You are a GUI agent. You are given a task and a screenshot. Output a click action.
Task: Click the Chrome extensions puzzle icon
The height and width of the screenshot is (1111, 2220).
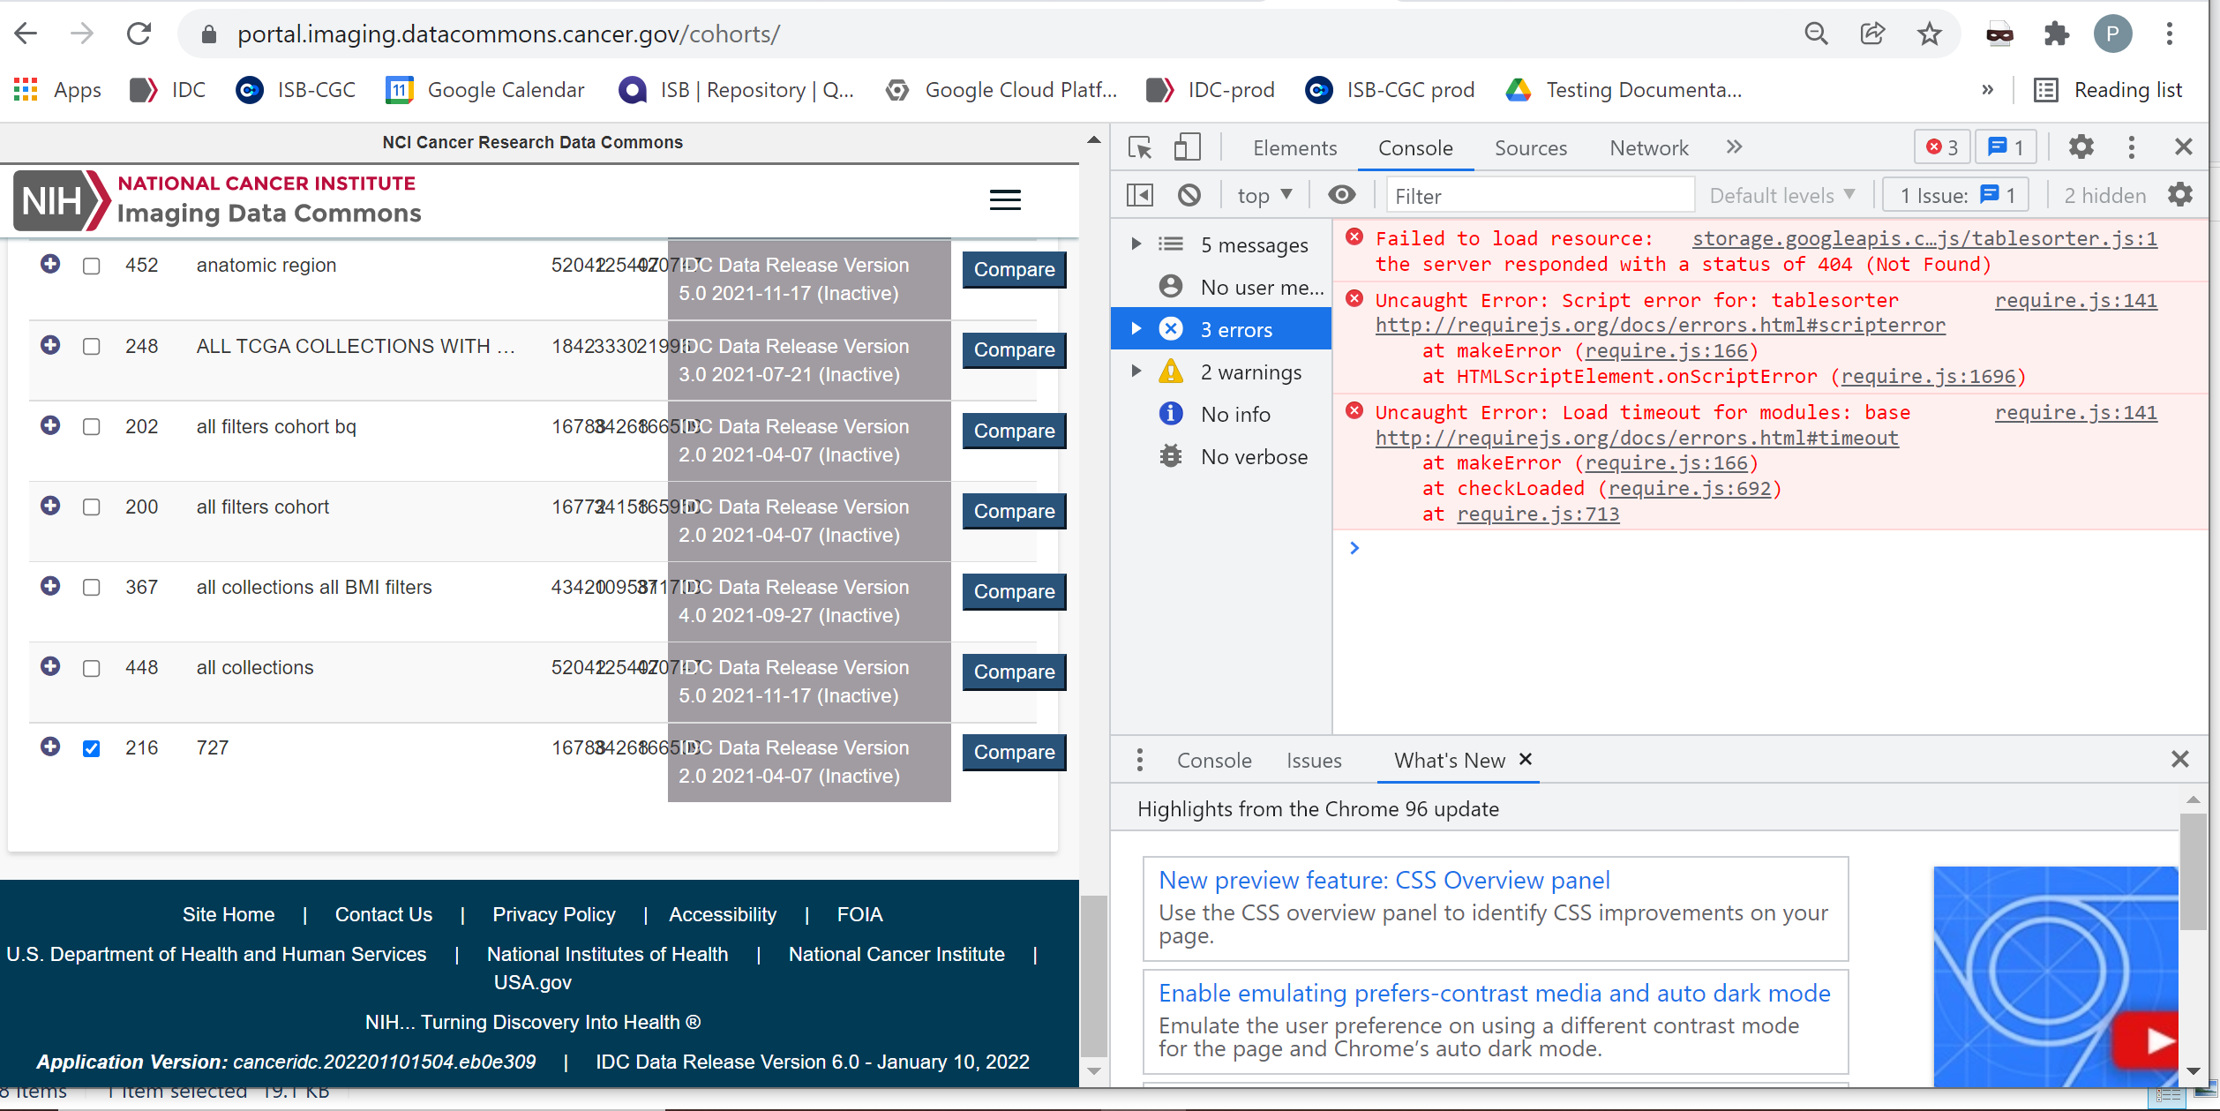click(2056, 34)
